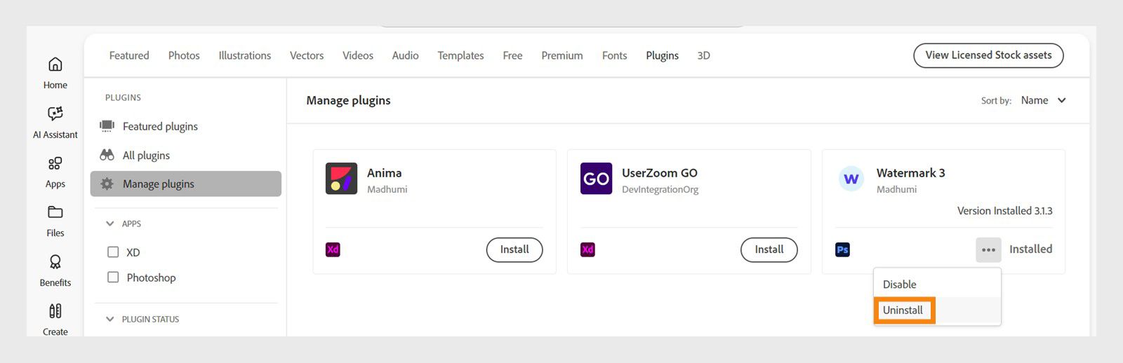Image resolution: width=1123 pixels, height=363 pixels.
Task: Choose Disable from the plugin menu
Action: (x=937, y=285)
